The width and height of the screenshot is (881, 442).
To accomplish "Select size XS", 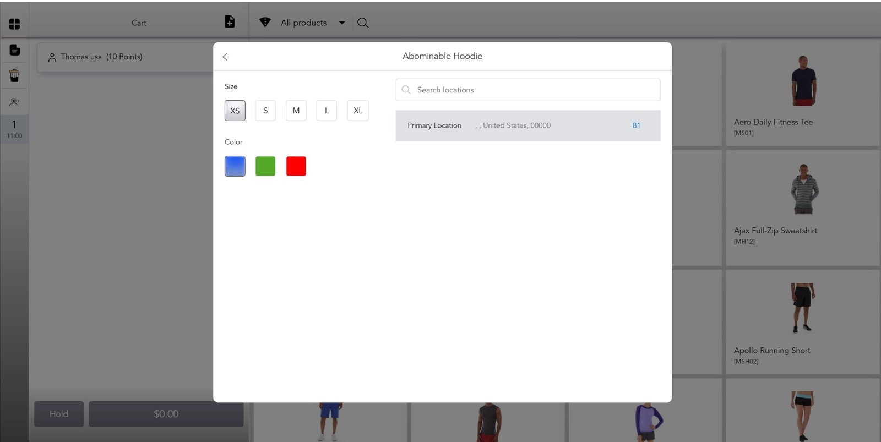I will pos(235,111).
